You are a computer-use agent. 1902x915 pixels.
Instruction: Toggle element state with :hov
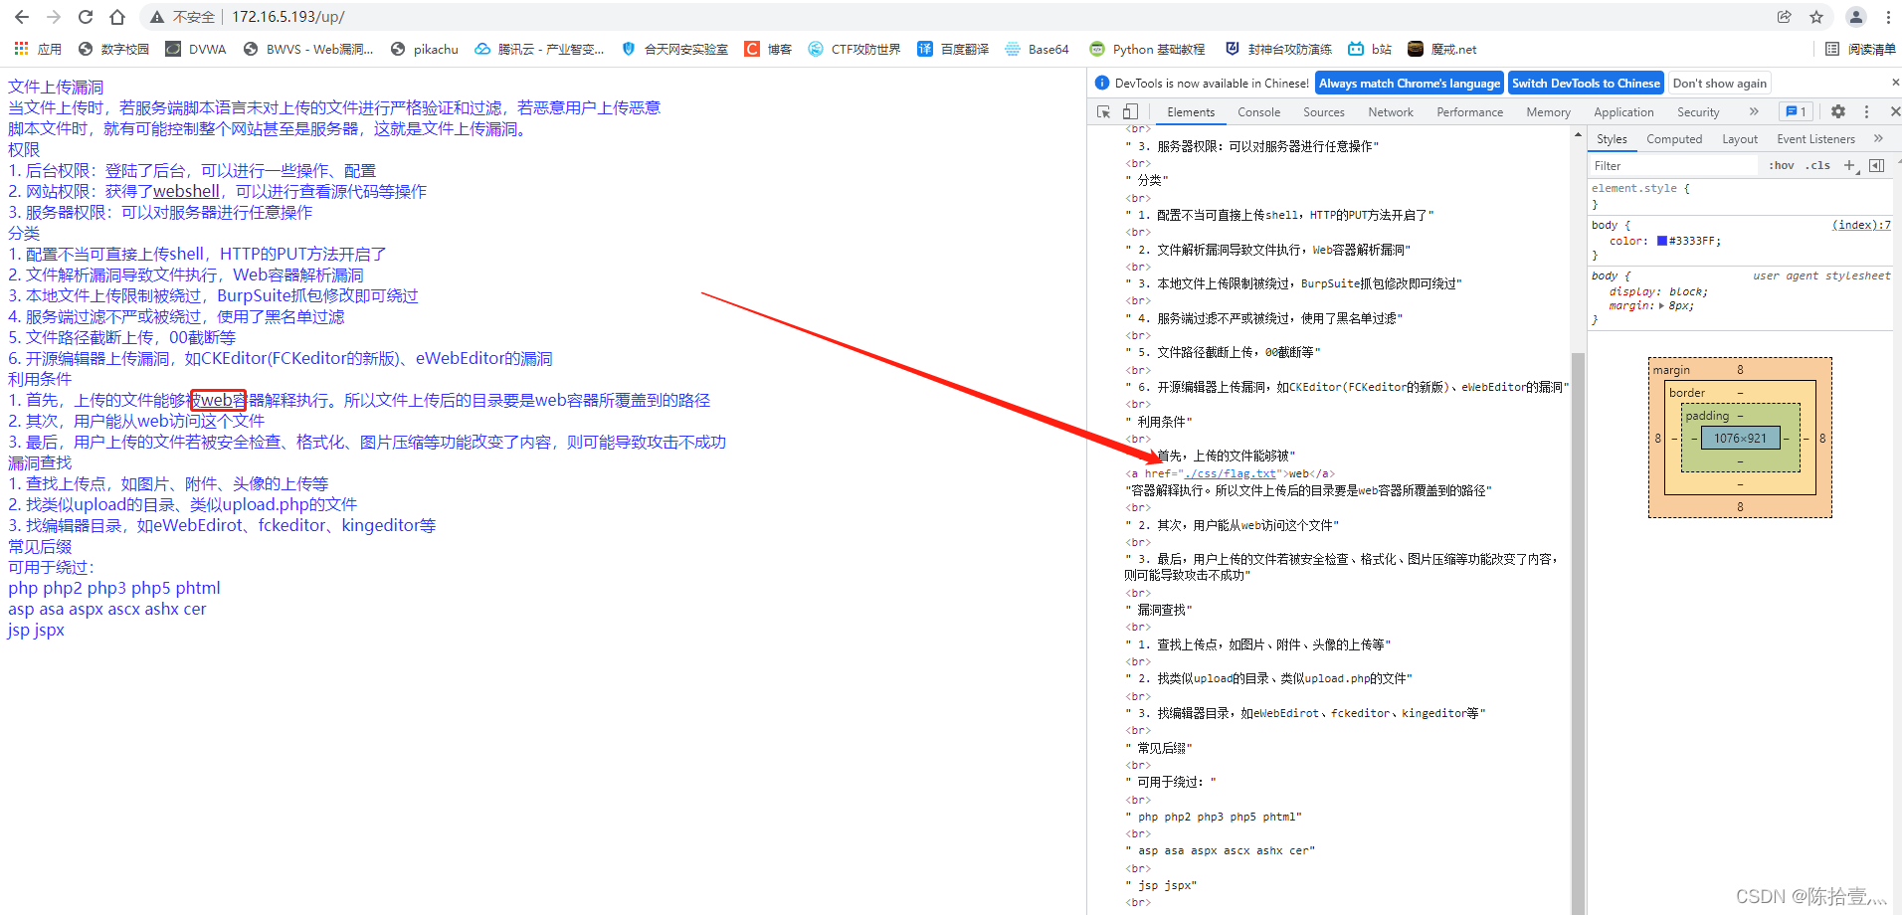(x=1781, y=165)
